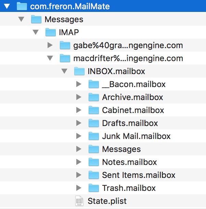Viewport: 206px width, 209px height.
Task: Select the Cabinet.mailbox name
Action: 133,110
